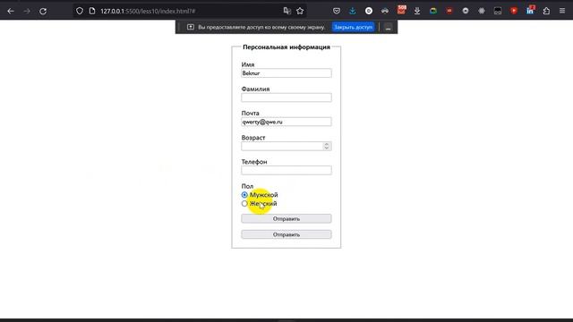
Task: Click the gray gear-like extension icon
Action: pyautogui.click(x=482, y=11)
